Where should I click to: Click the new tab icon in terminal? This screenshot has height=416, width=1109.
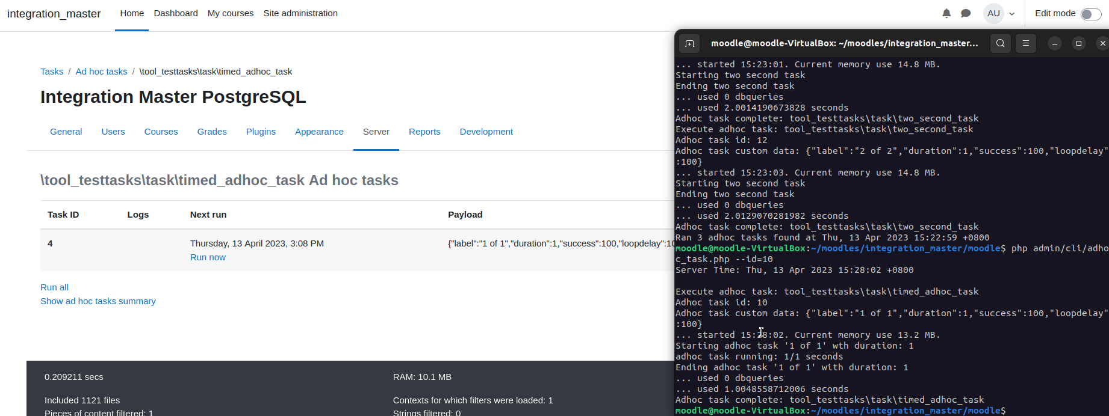point(690,43)
